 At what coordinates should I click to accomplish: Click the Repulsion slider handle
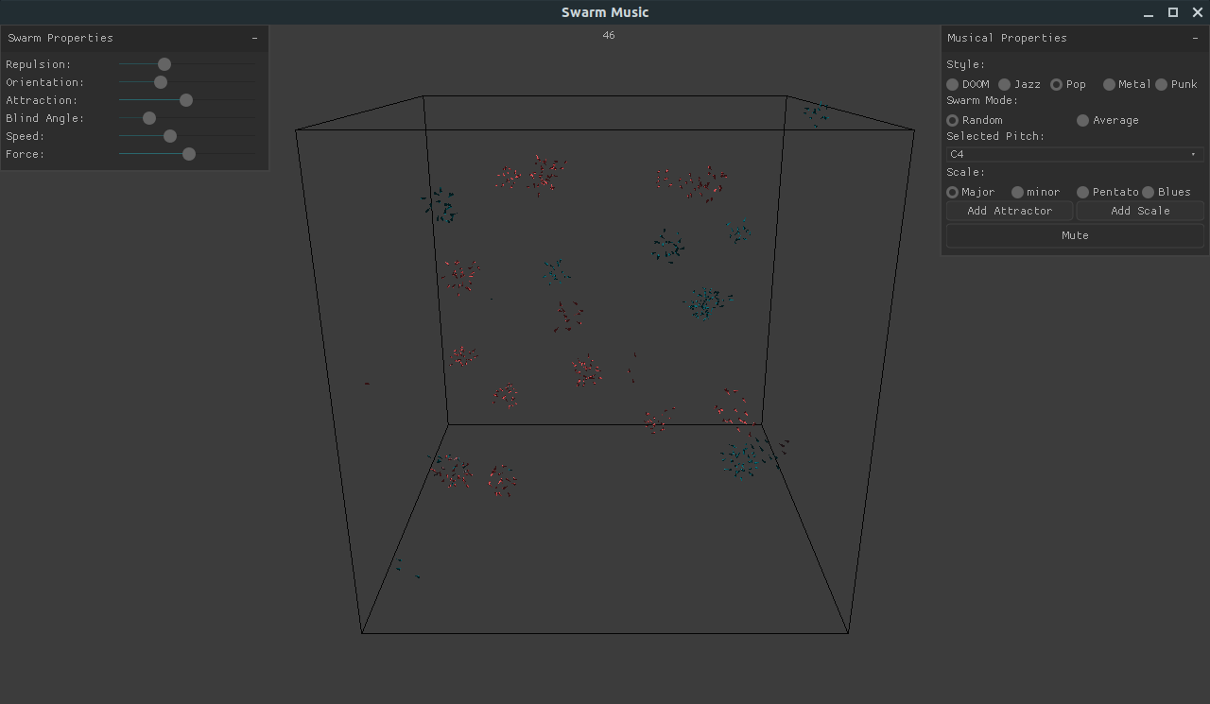[164, 64]
